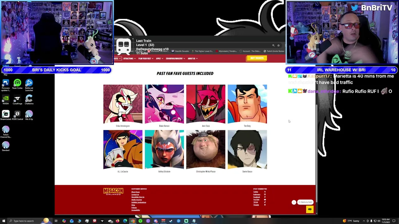Open the RODE Central desktop icon
This screenshot has height=224, width=399.
click(x=17, y=115)
